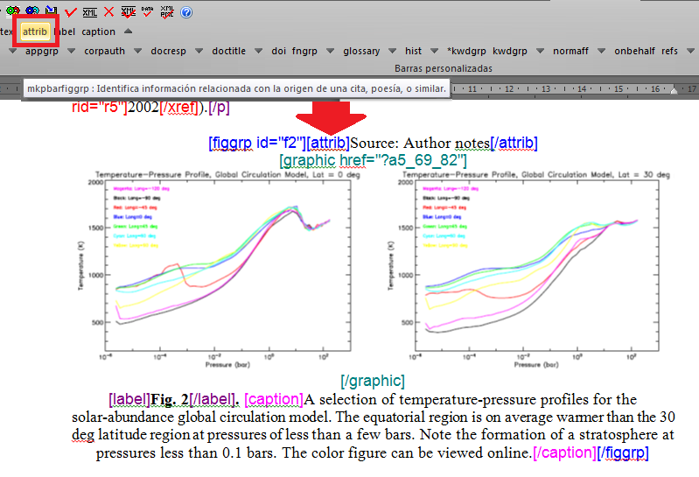Image resolution: width=699 pixels, height=477 pixels.
Task: Collapse toolbar with up triangle after caption
Action: [128, 32]
